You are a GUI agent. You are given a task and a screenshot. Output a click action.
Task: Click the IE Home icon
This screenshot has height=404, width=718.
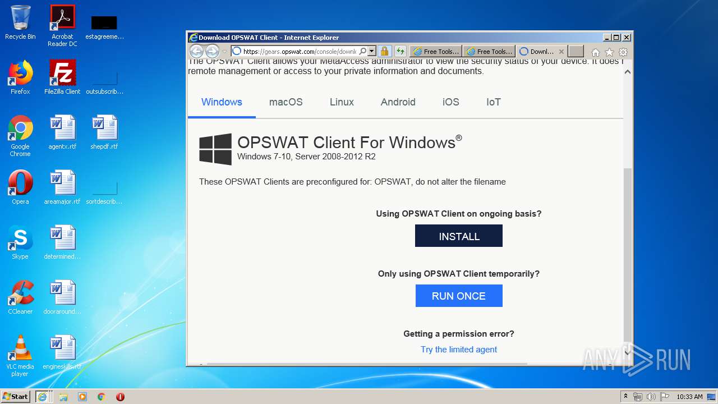point(596,52)
